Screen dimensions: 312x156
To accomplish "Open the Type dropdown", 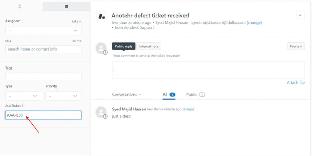I will tap(23, 96).
